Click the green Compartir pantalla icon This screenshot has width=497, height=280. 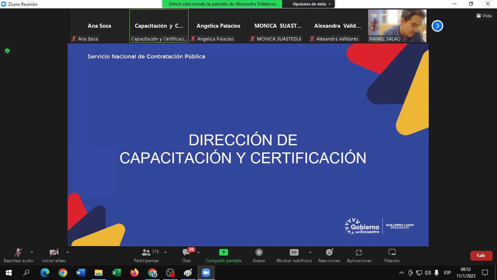pos(223,252)
